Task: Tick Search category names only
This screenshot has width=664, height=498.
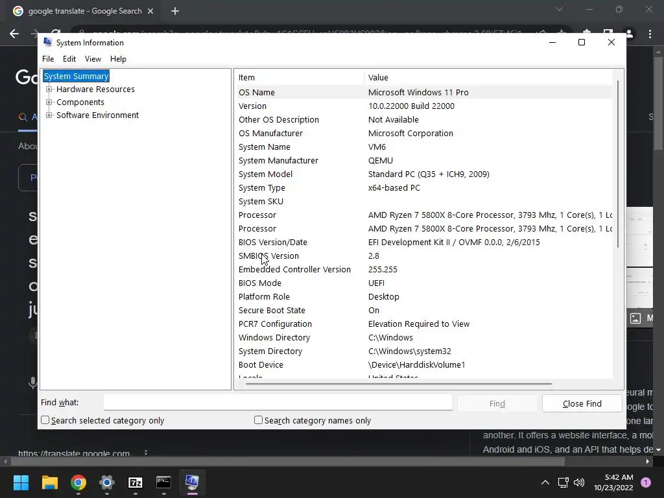Action: (258, 420)
